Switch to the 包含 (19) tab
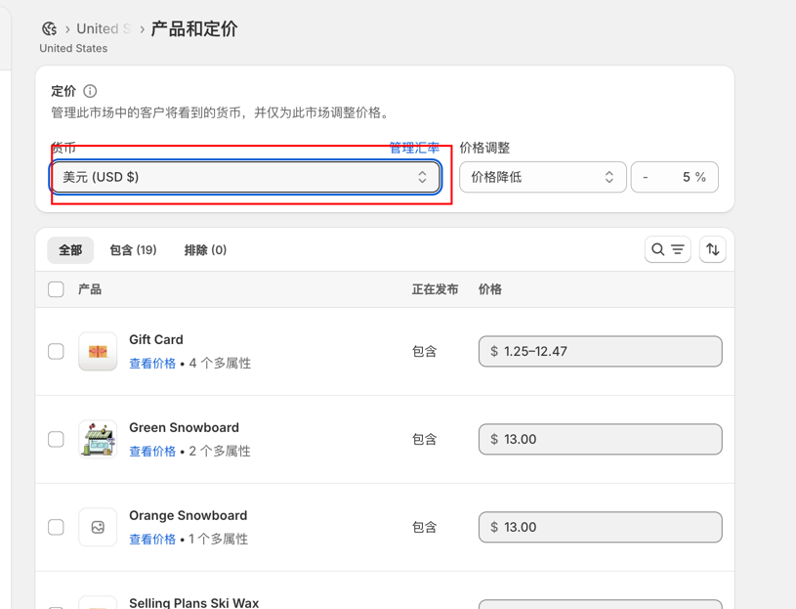The height and width of the screenshot is (609, 796). point(133,250)
